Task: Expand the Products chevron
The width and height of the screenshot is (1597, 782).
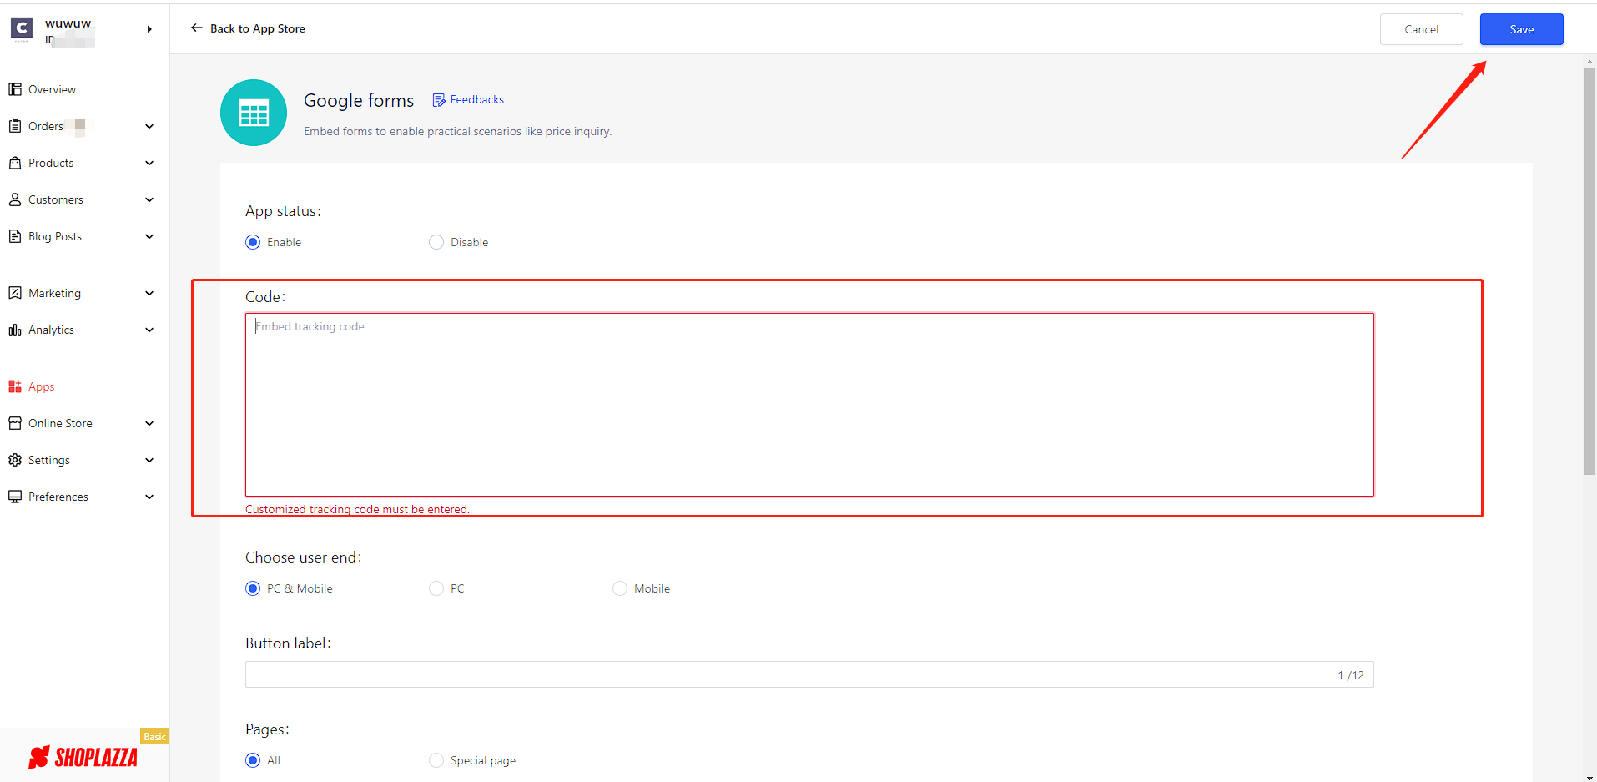Action: (x=149, y=163)
